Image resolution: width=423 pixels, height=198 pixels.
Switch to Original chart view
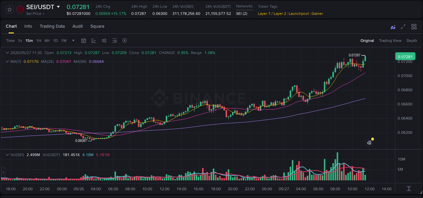pyautogui.click(x=367, y=41)
